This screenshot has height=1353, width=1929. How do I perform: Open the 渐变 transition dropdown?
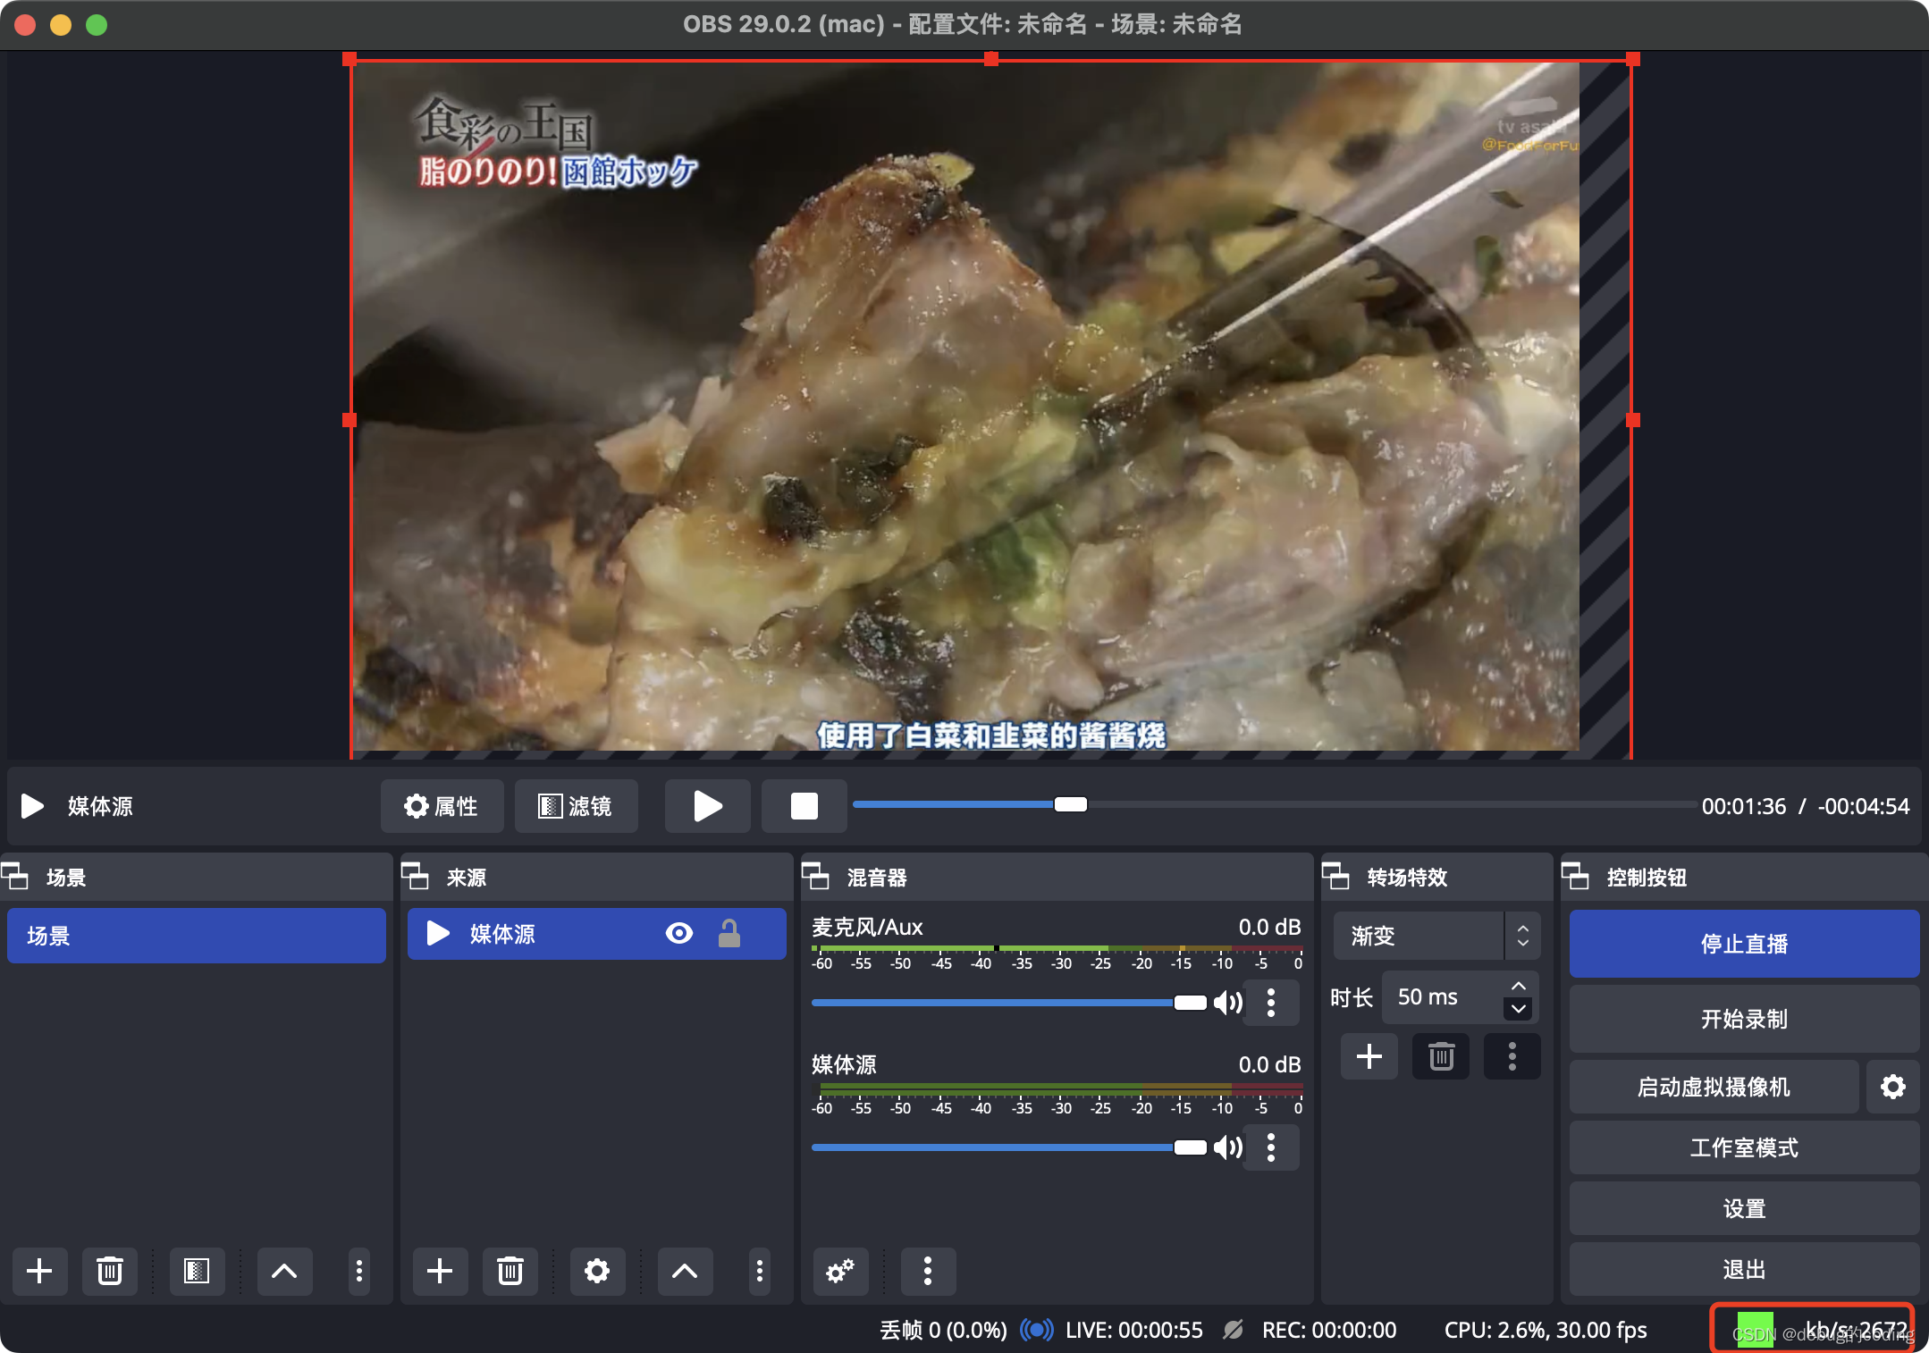(1436, 936)
